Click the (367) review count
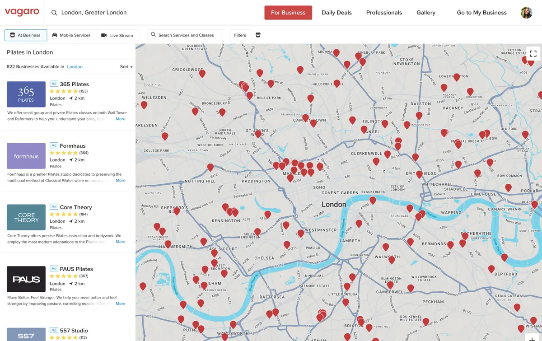This screenshot has height=341, width=542. [x=84, y=276]
